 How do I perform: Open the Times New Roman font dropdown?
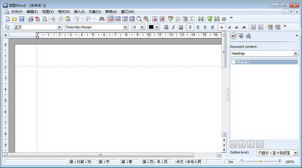[125, 27]
